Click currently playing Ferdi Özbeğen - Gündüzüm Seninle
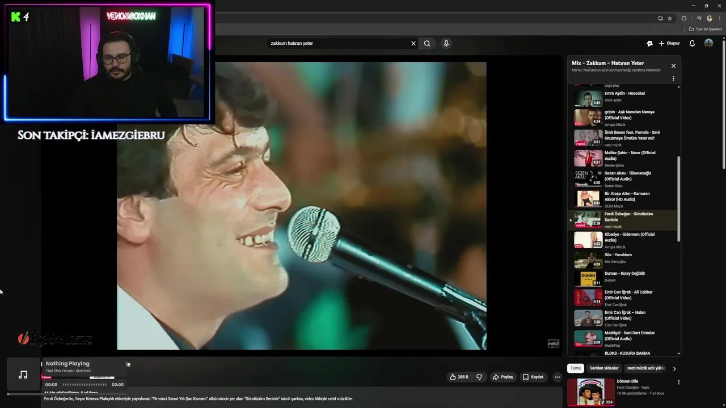This screenshot has height=408, width=726. tap(623, 220)
